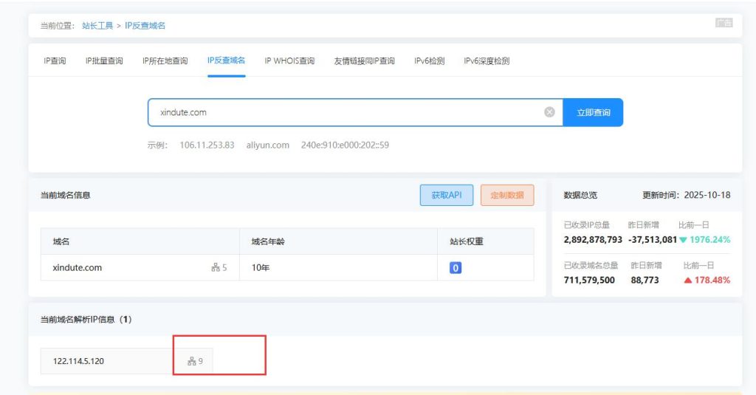Use the example IP 106.11.253.83
This screenshot has width=756, height=395.
pyautogui.click(x=207, y=145)
